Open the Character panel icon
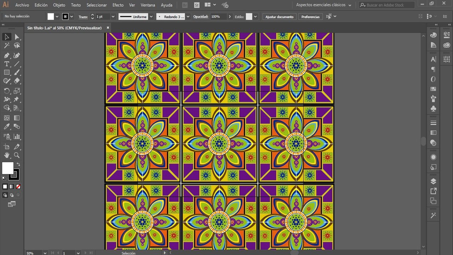453x255 pixels. pyautogui.click(x=433, y=59)
